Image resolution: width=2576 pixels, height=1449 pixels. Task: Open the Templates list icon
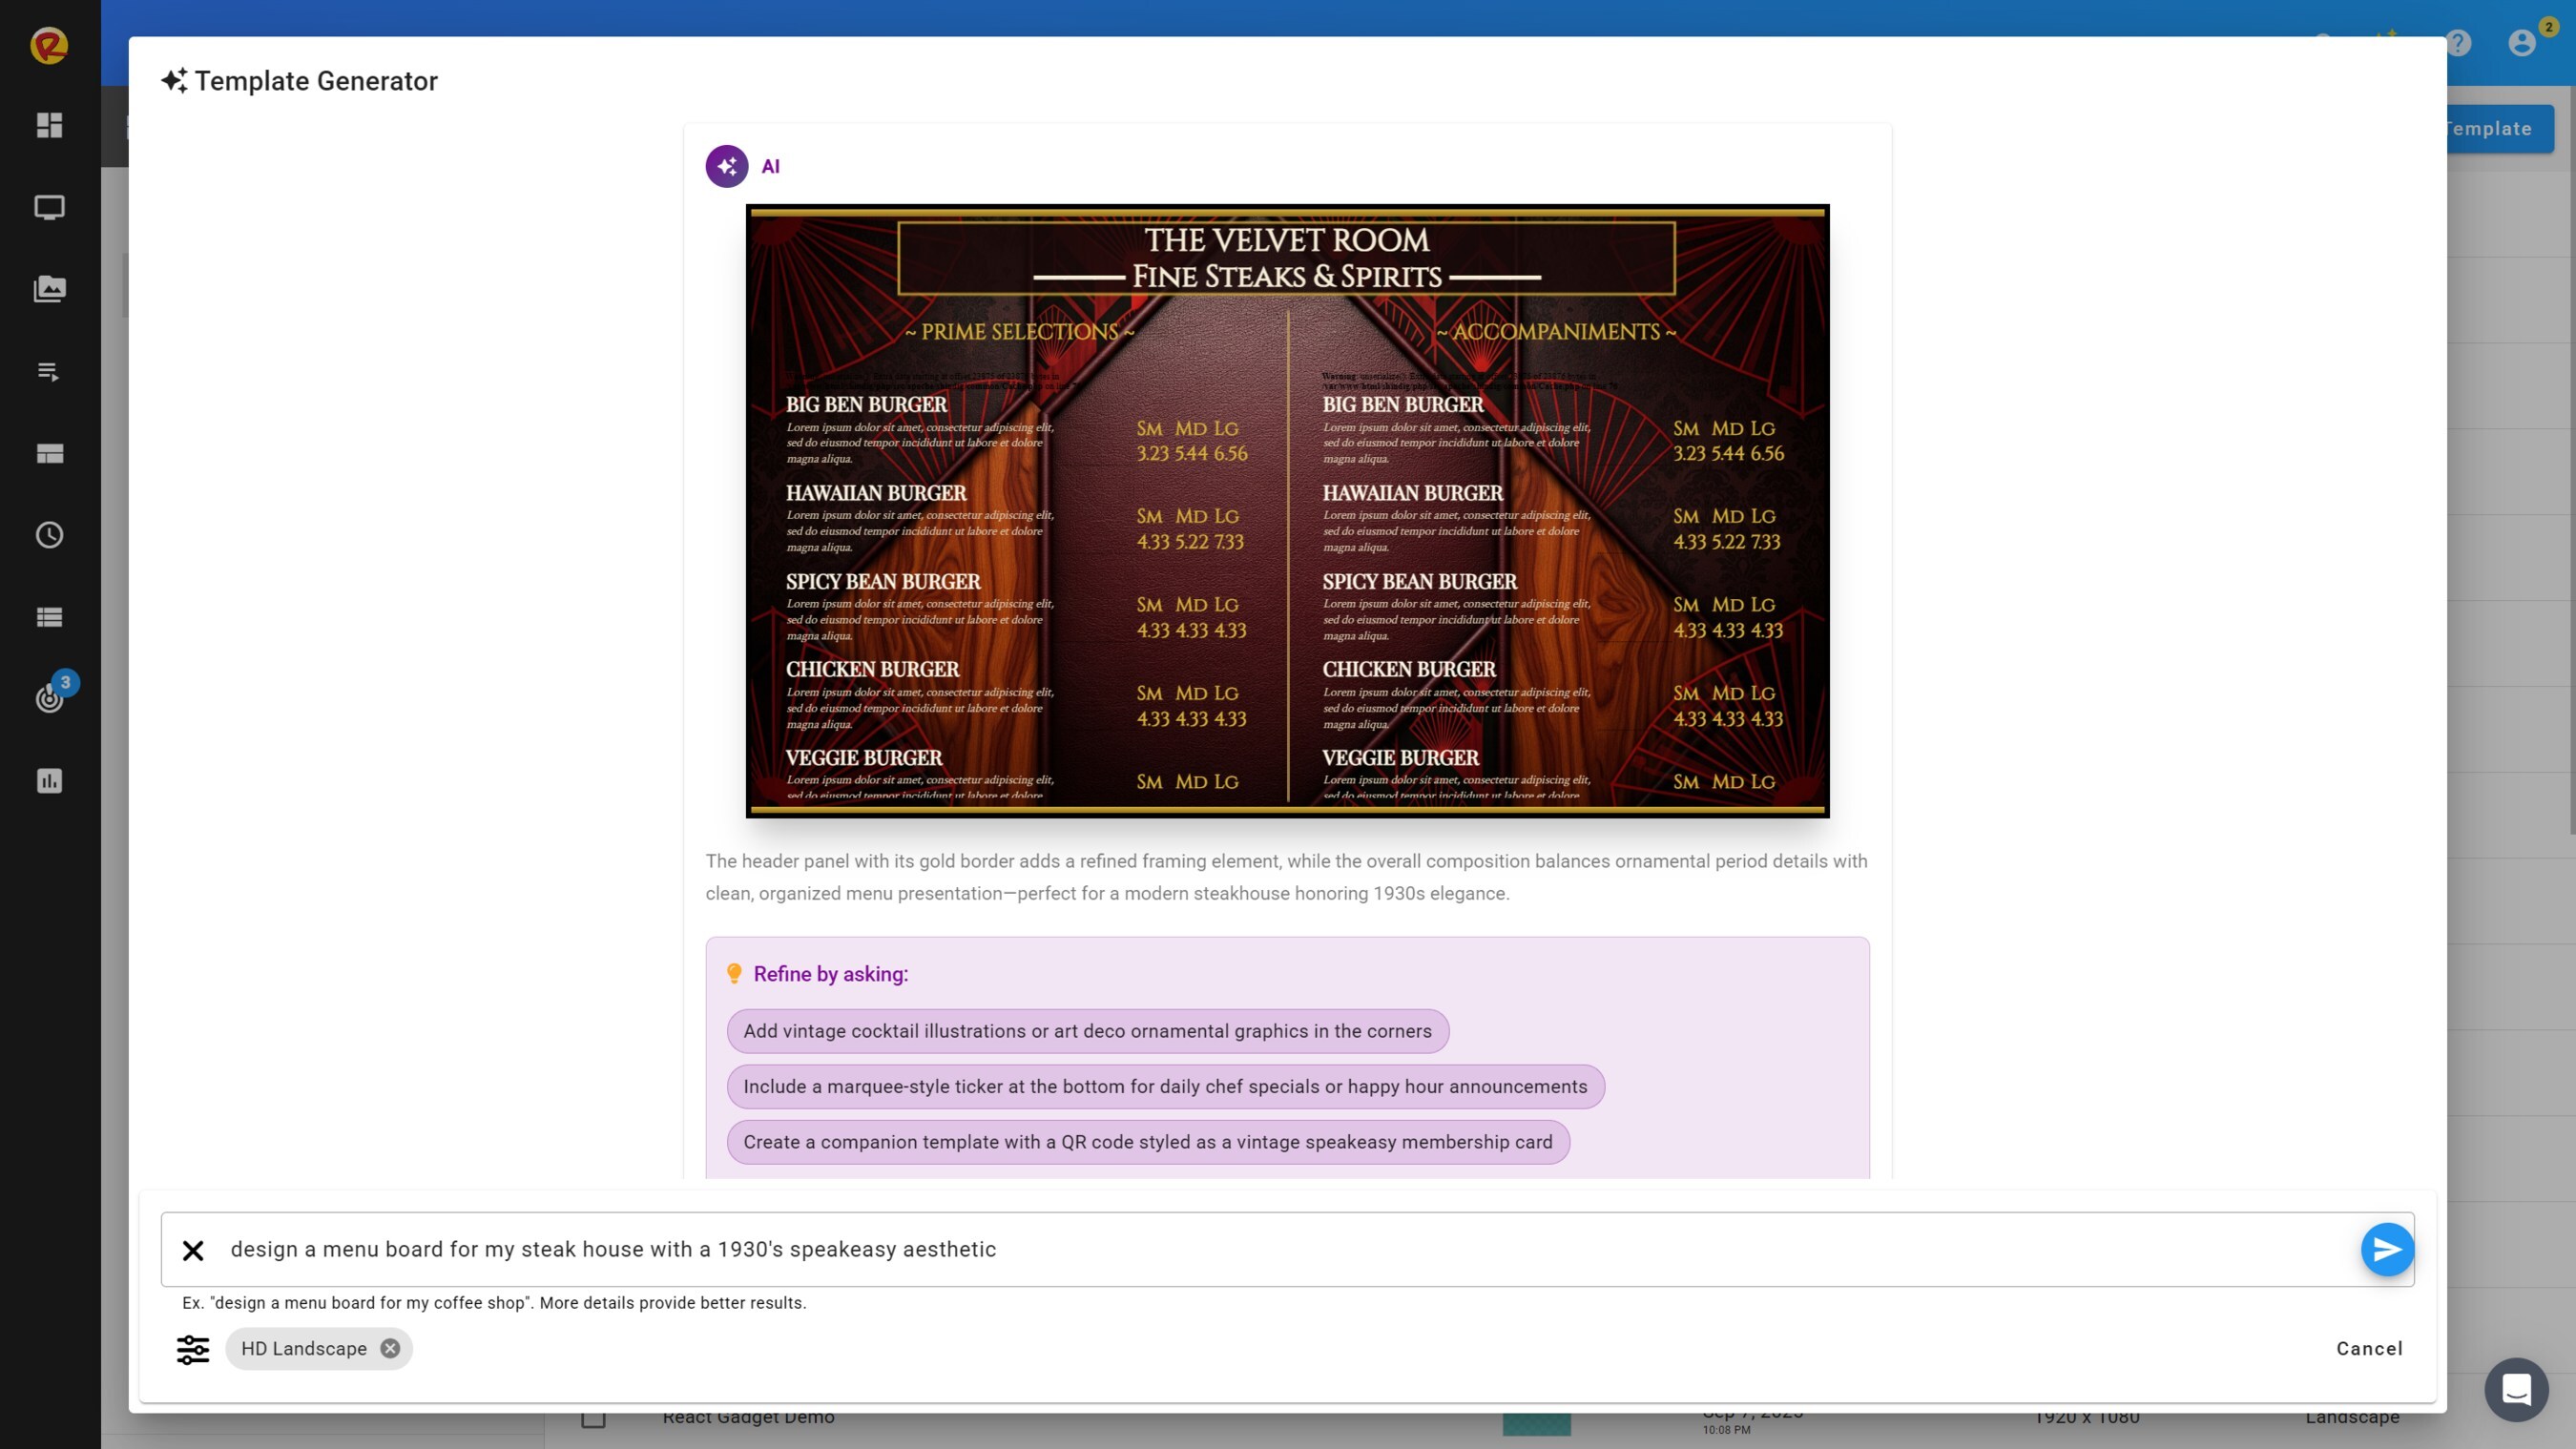pyautogui.click(x=49, y=617)
